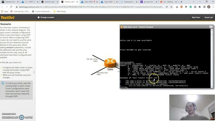Switch to the Topic W05 tab

[x=89, y=2]
